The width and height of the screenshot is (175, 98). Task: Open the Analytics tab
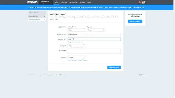(x=64, y=2)
